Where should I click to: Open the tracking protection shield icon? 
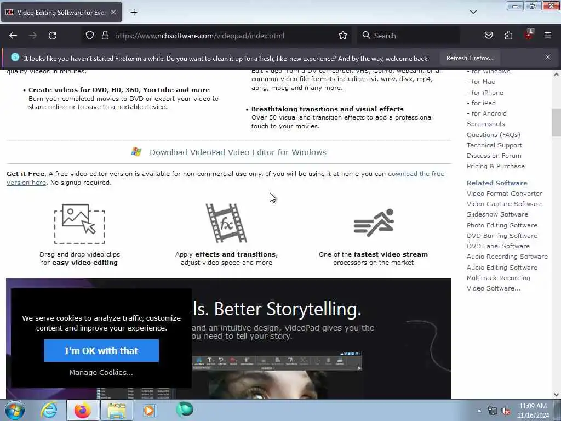pos(90,36)
